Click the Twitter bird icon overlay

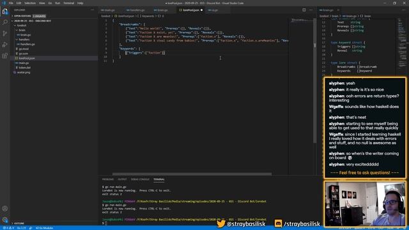(x=220, y=224)
